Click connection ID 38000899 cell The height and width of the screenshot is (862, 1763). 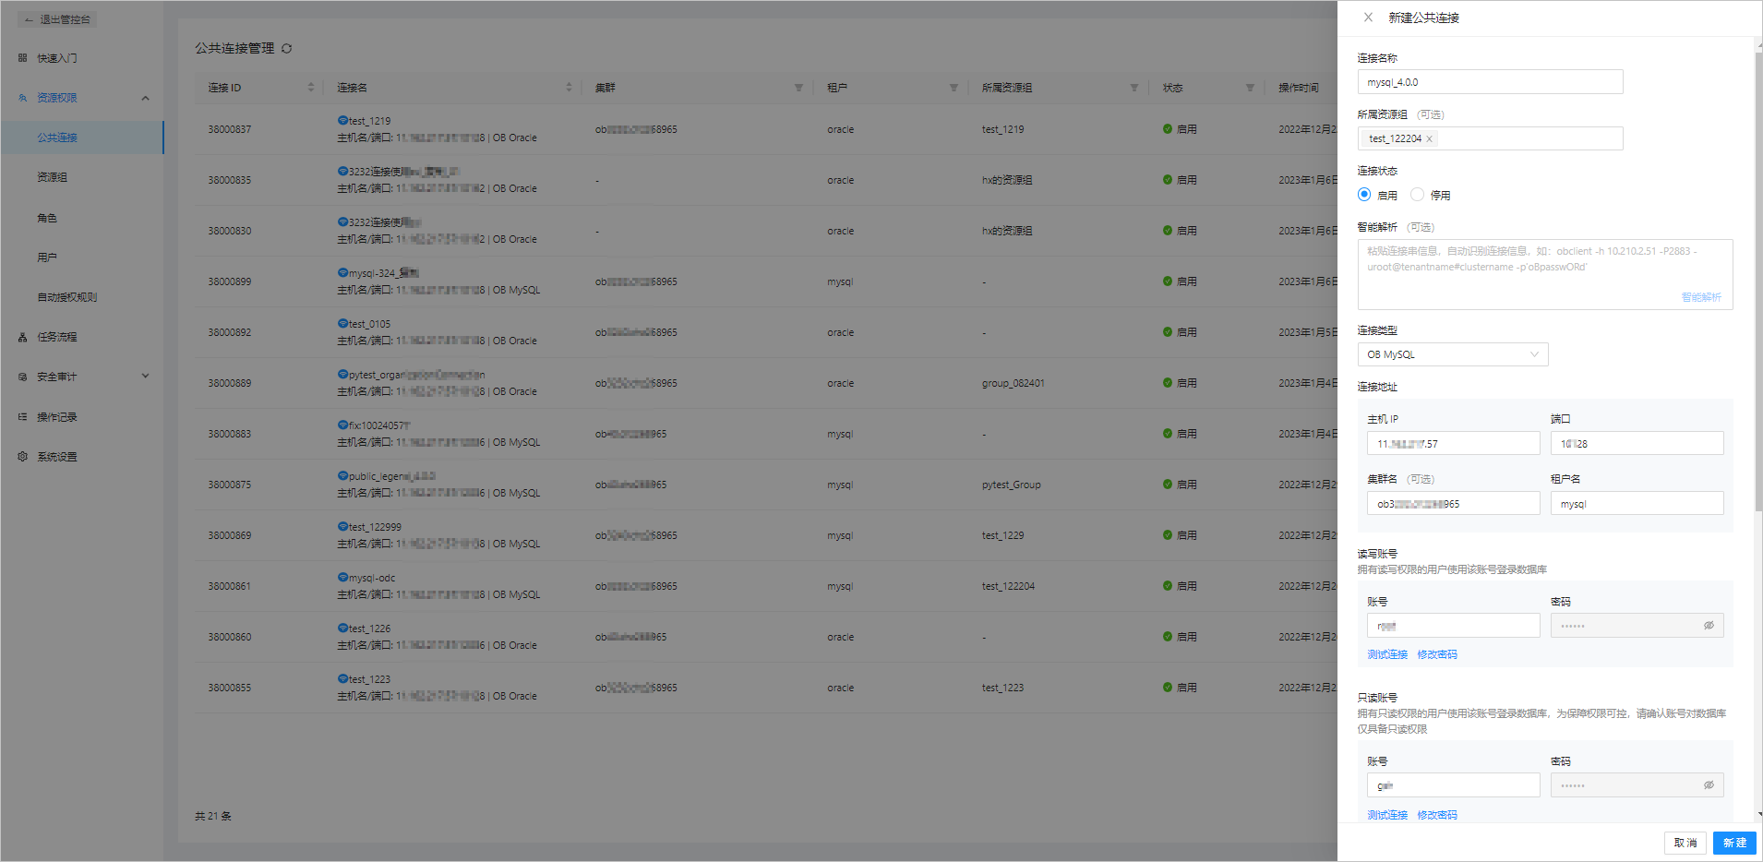229,281
